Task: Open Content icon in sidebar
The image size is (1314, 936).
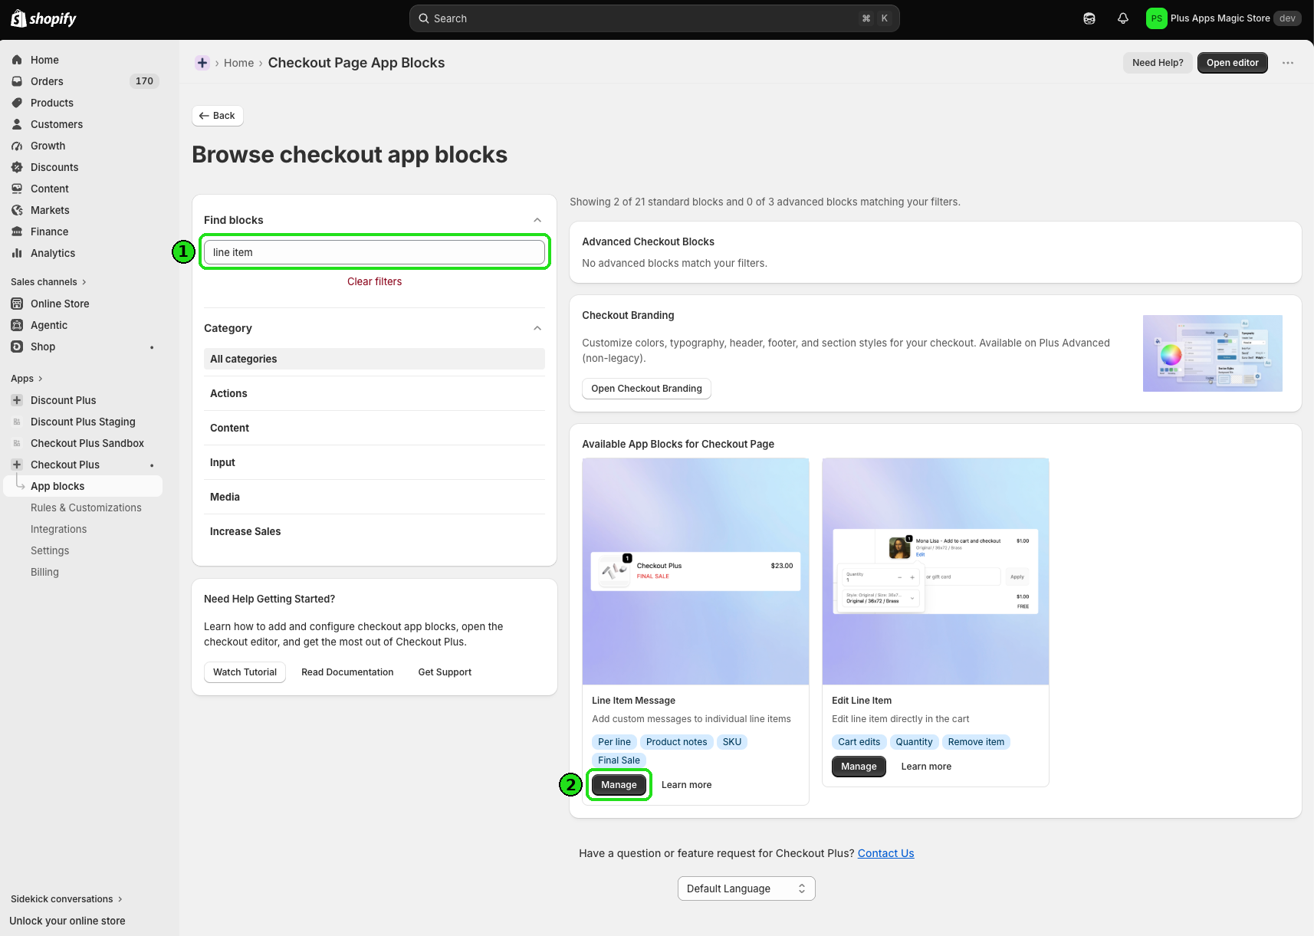Action: click(17, 189)
